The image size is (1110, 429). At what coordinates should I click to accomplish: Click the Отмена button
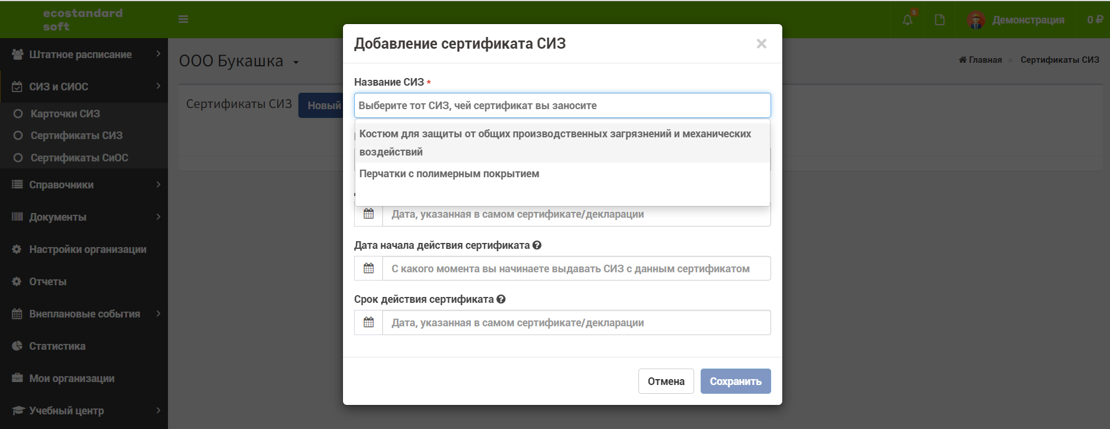(666, 381)
